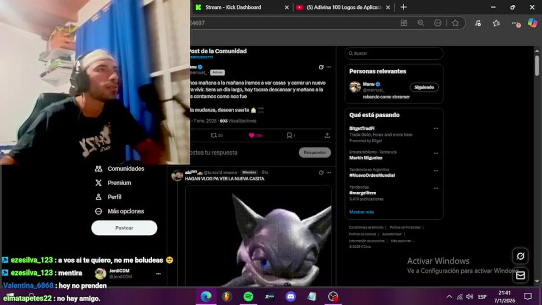Image resolution: width=542 pixels, height=305 pixels.
Task: Open the browser extensions grid icon
Action: (404, 23)
